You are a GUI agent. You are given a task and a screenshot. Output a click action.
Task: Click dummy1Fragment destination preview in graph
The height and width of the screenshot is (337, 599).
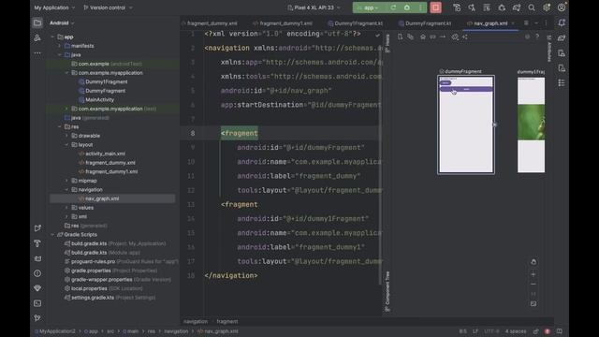531,125
